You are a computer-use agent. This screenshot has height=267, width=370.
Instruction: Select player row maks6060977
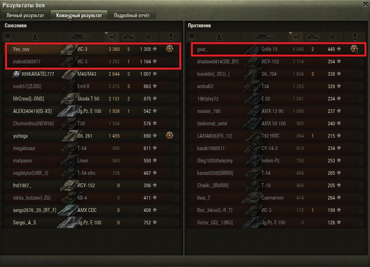pyautogui.click(x=92, y=62)
